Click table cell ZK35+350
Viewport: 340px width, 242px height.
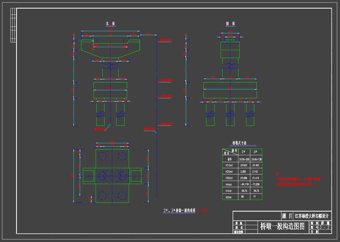(244, 159)
